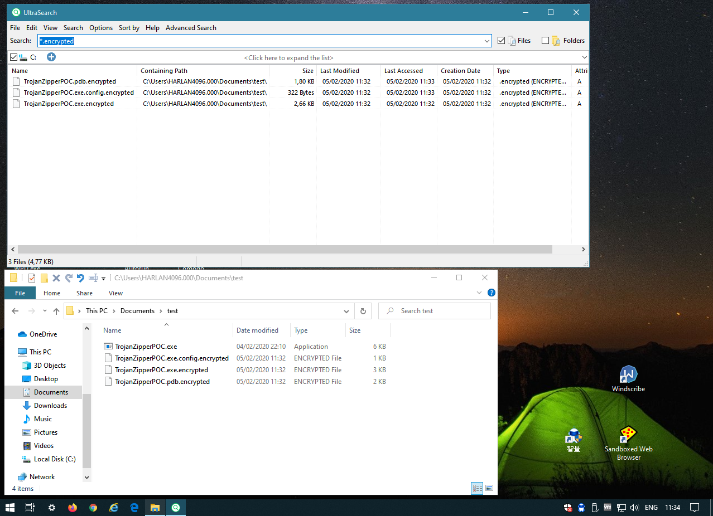713x516 pixels.
Task: Enable the Folders checkbox
Action: pos(545,41)
